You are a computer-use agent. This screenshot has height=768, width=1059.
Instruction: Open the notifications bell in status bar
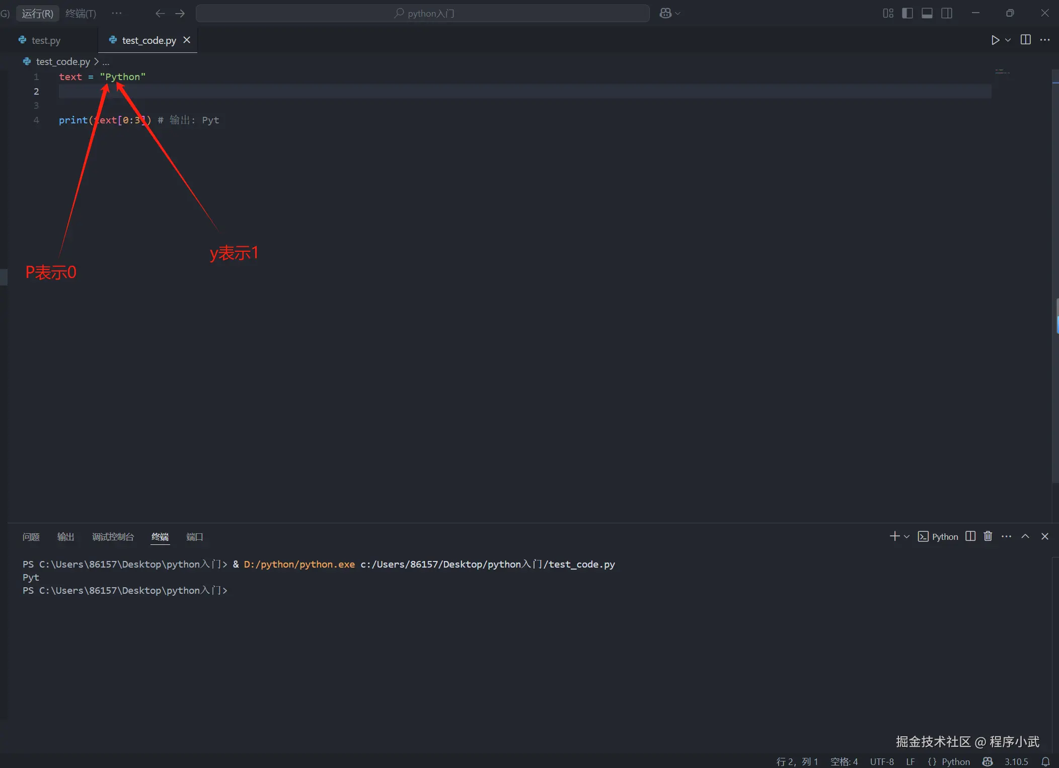(1045, 761)
